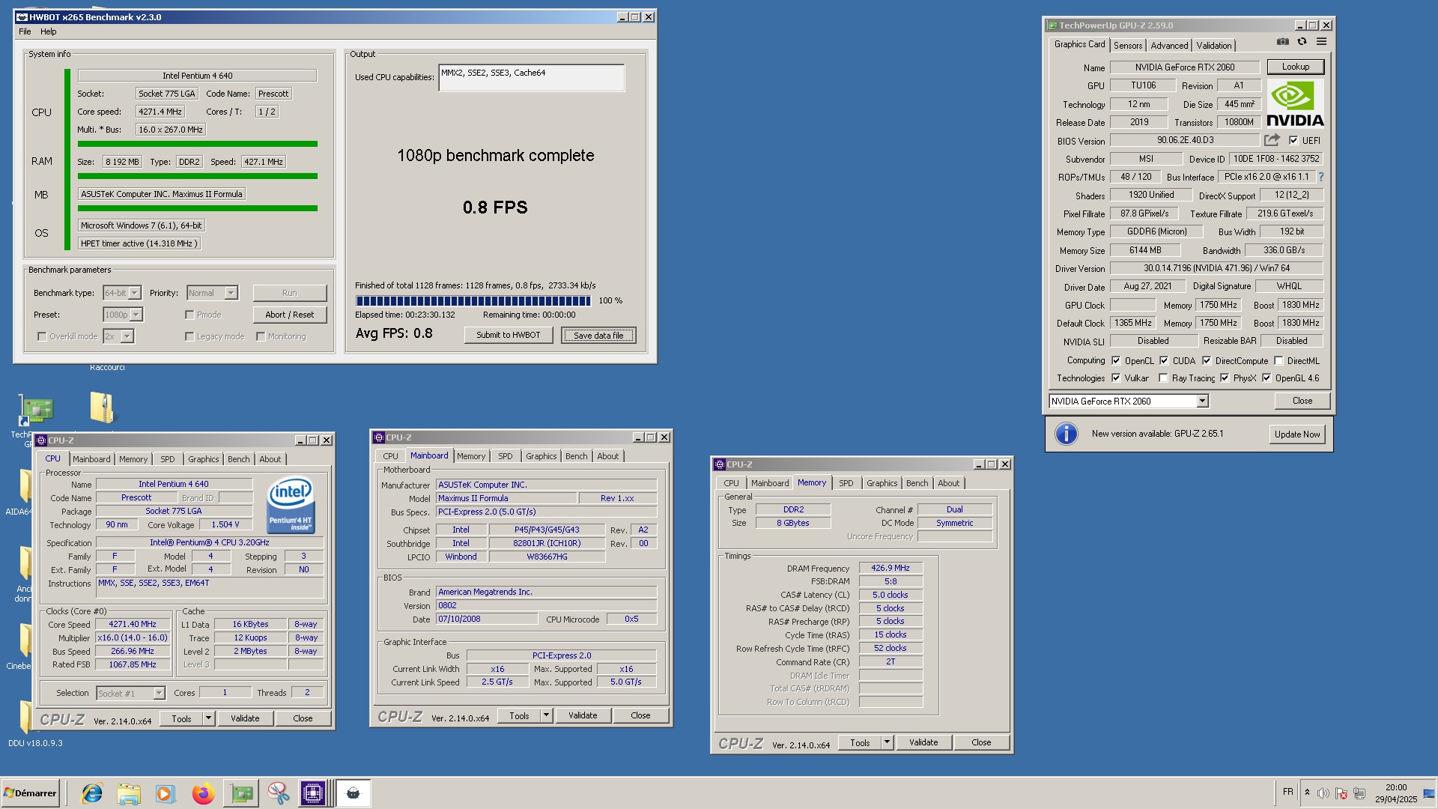Click Save data file button
Screen dimensions: 1438x809
point(598,335)
